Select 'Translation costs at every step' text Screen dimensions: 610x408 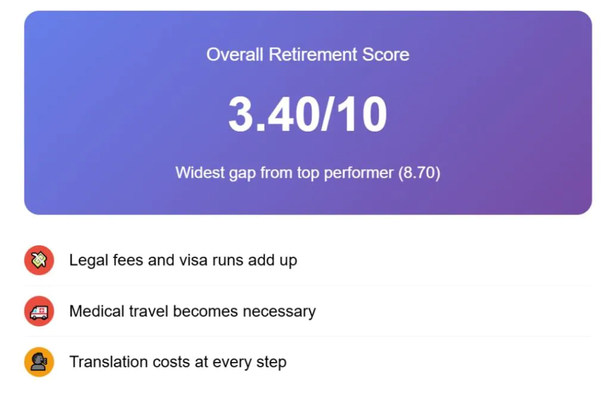click(178, 362)
